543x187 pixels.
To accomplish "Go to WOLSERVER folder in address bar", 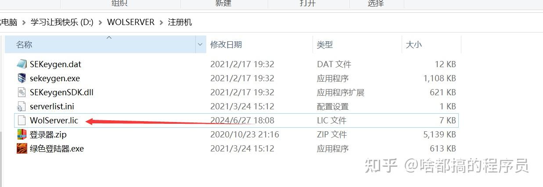I will [131, 22].
